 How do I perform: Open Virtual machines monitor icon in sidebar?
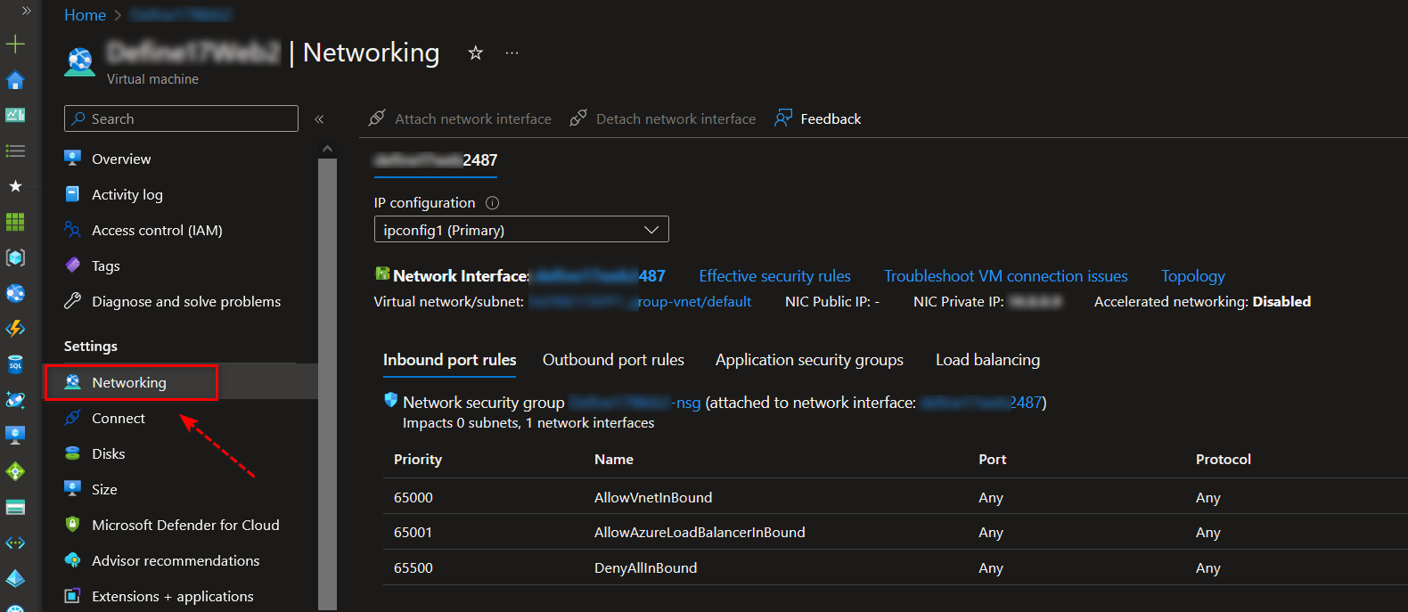point(15,436)
